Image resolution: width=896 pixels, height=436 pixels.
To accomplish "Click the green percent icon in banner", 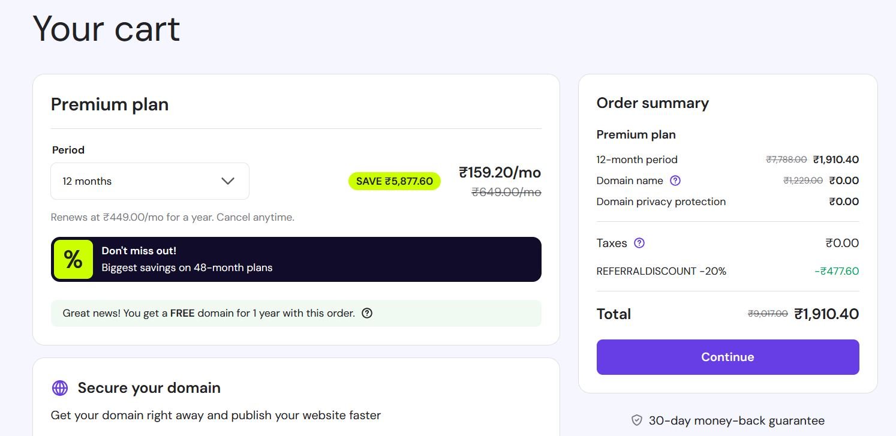I will 73,259.
